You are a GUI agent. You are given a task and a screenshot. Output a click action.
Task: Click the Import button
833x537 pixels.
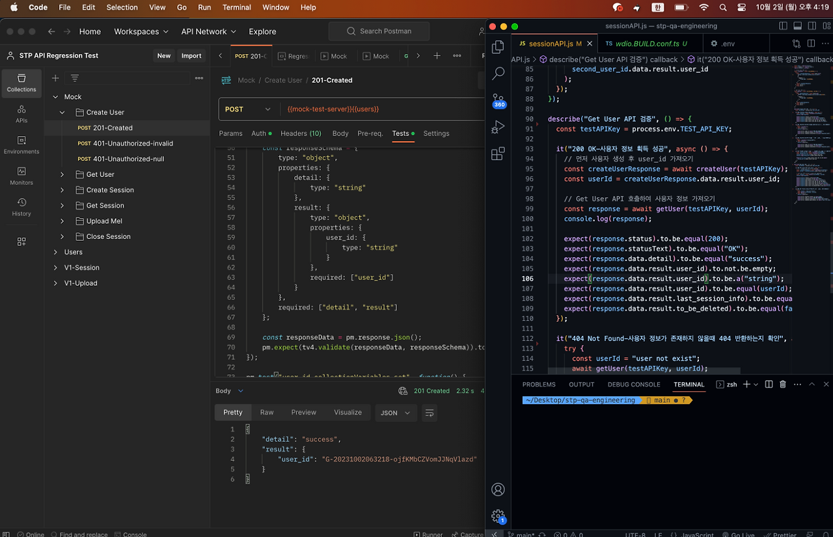tap(191, 56)
